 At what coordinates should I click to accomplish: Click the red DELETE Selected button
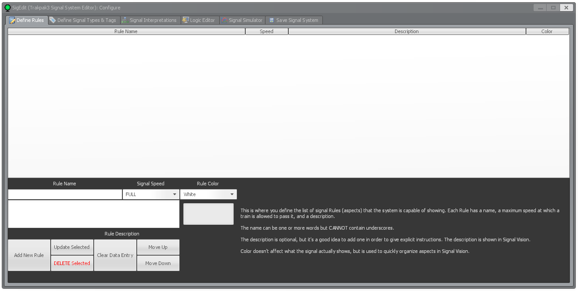72,263
